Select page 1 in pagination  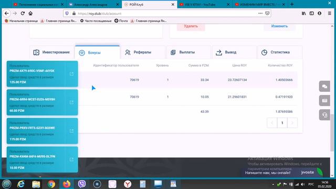coord(282,123)
